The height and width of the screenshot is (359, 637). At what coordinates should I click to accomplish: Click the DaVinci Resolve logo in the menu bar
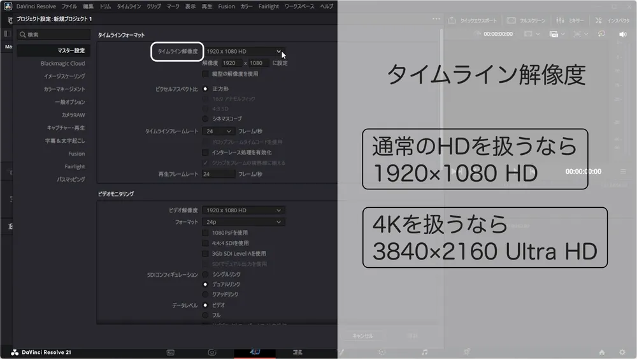8,6
